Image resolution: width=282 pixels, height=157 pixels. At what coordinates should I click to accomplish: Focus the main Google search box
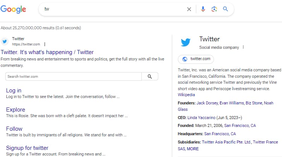[113, 9]
